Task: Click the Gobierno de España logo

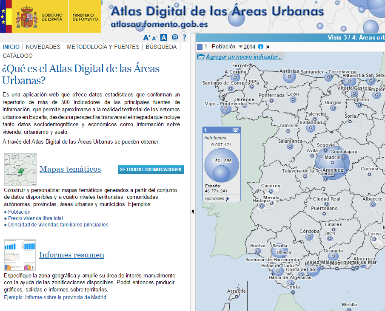Action: pyautogui.click(x=39, y=17)
